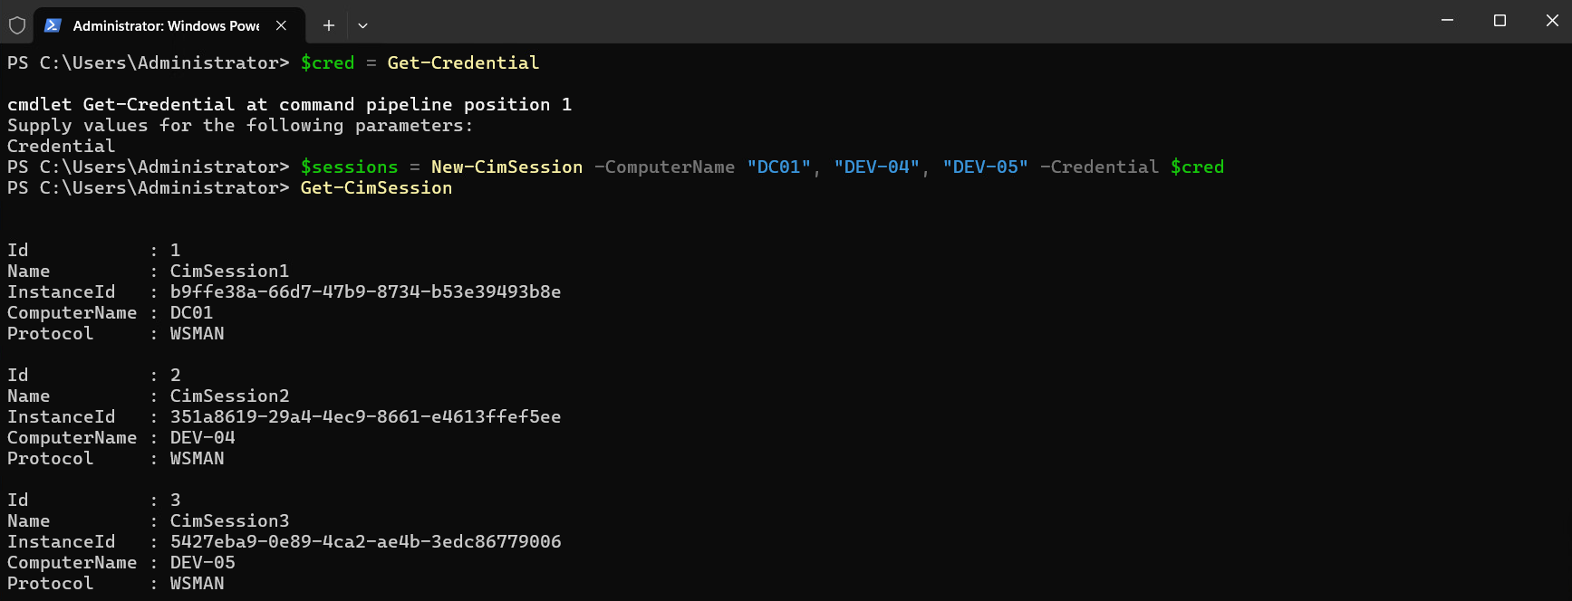The width and height of the screenshot is (1572, 601).
Task: Click the New-CimSession cmdlet text
Action: point(506,167)
